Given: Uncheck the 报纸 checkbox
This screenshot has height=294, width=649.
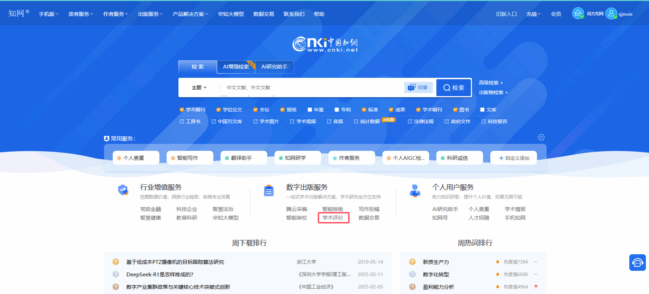Looking at the screenshot, I should click(283, 110).
